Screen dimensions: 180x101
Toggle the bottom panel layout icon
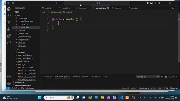tap(151, 3)
